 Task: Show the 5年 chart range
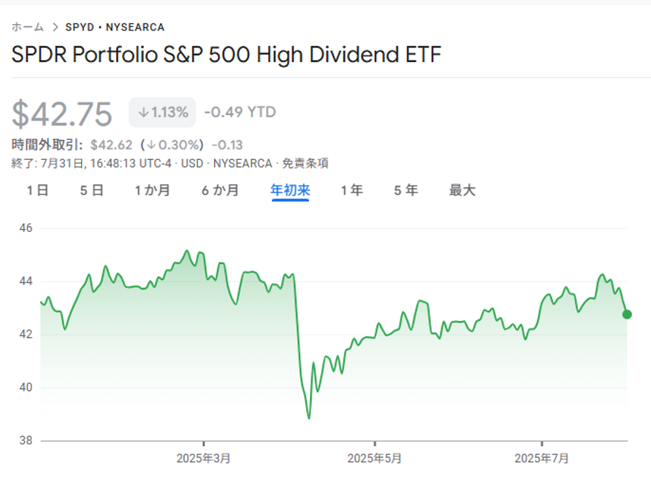[x=406, y=190]
